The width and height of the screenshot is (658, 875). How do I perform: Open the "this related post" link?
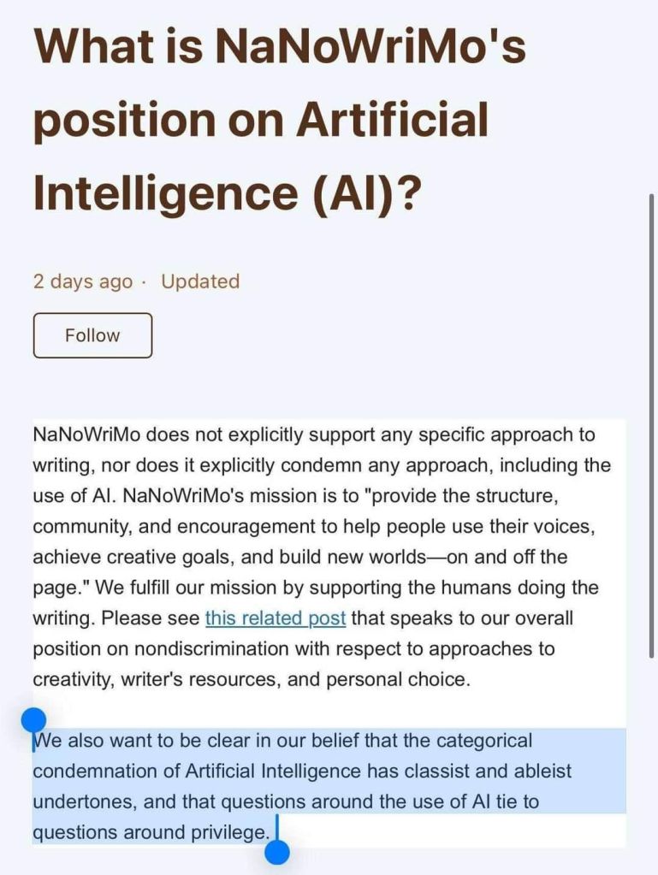[276, 618]
